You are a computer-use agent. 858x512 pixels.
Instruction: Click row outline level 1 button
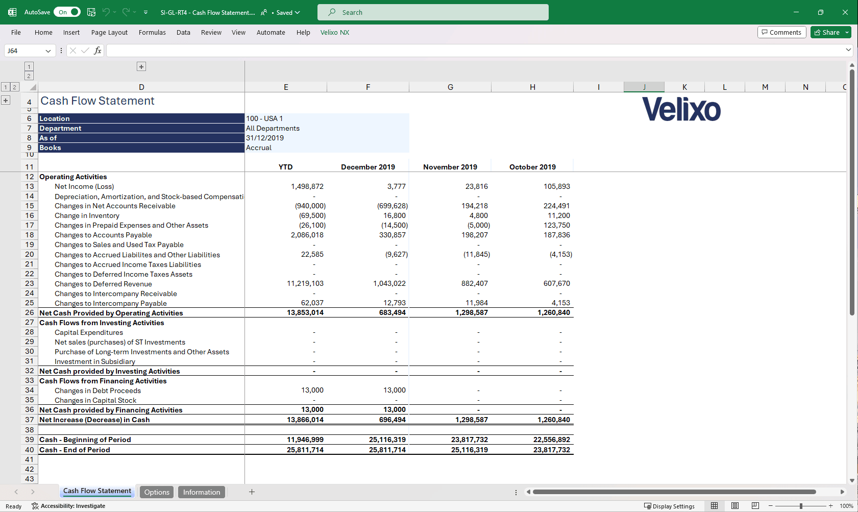coord(5,87)
